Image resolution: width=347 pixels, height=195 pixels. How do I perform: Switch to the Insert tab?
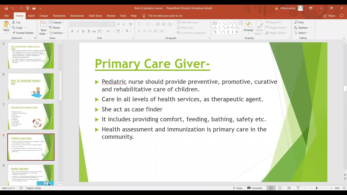click(31, 16)
